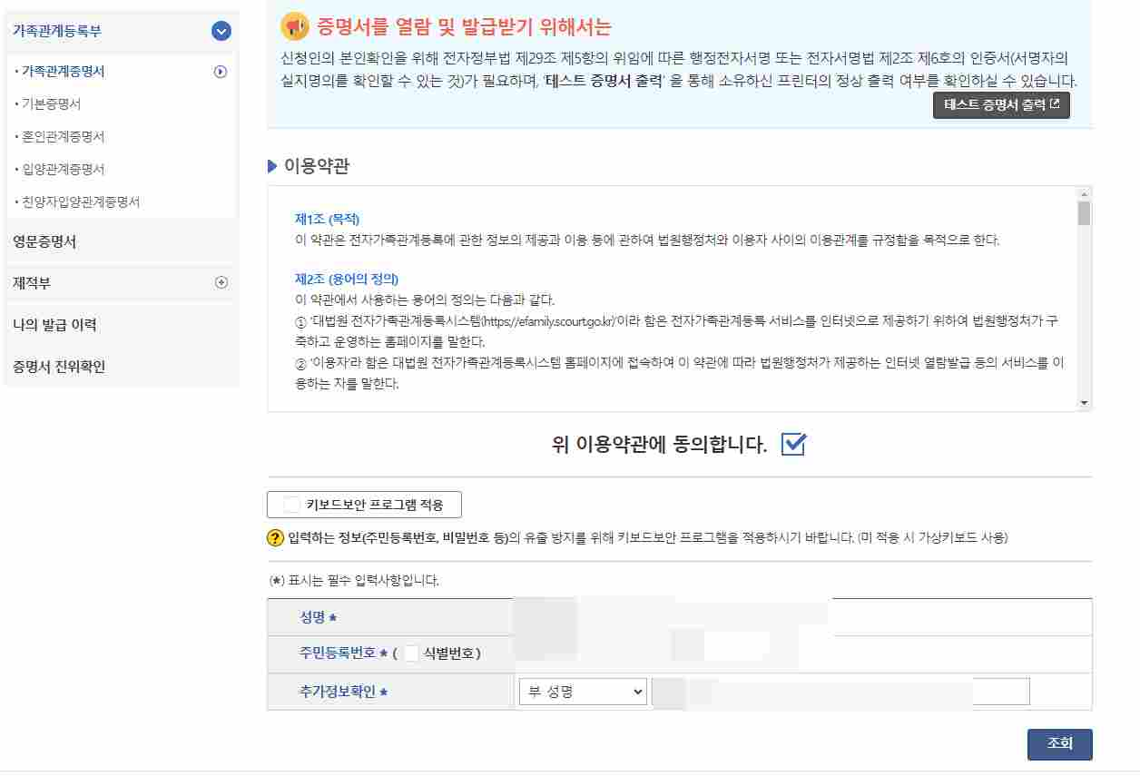This screenshot has width=1140, height=776.
Task: Collapse the 가족관계등록부 section via chevron icon
Action: pyautogui.click(x=221, y=30)
